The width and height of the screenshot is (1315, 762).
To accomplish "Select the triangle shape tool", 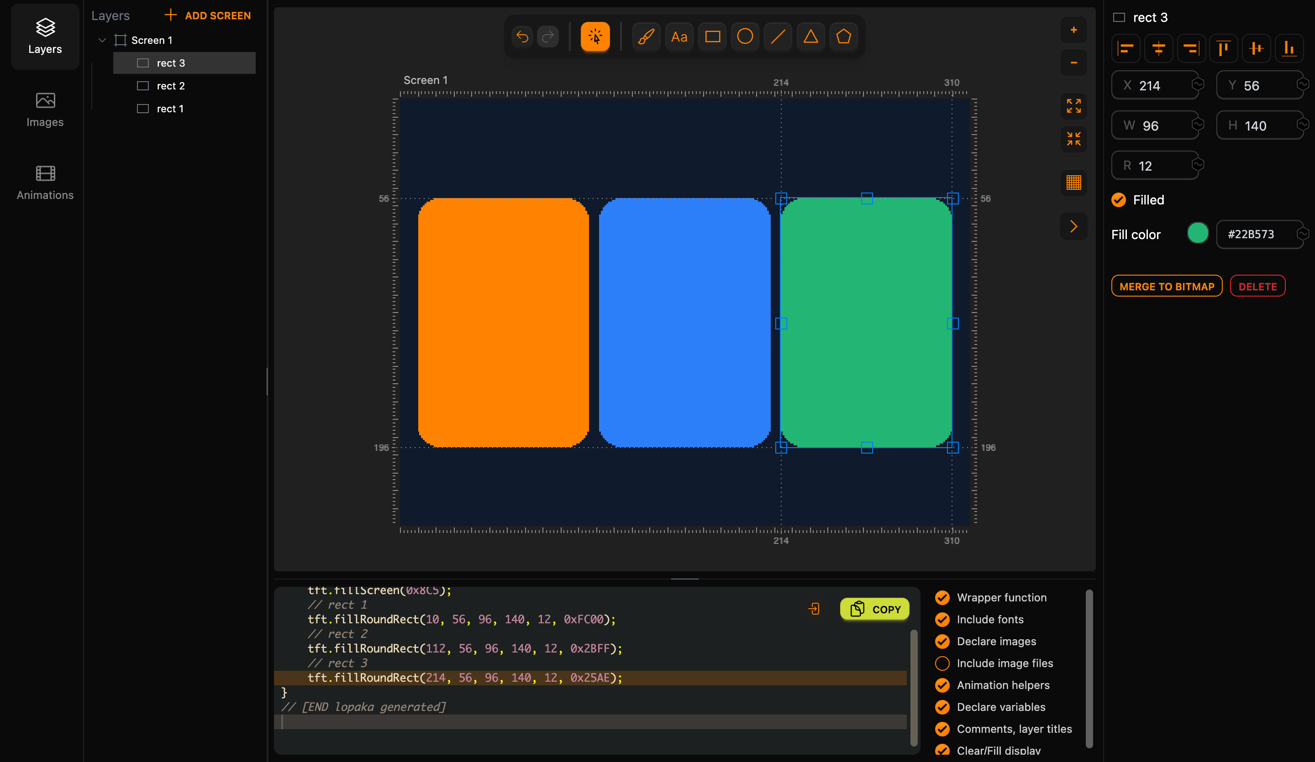I will click(x=810, y=37).
